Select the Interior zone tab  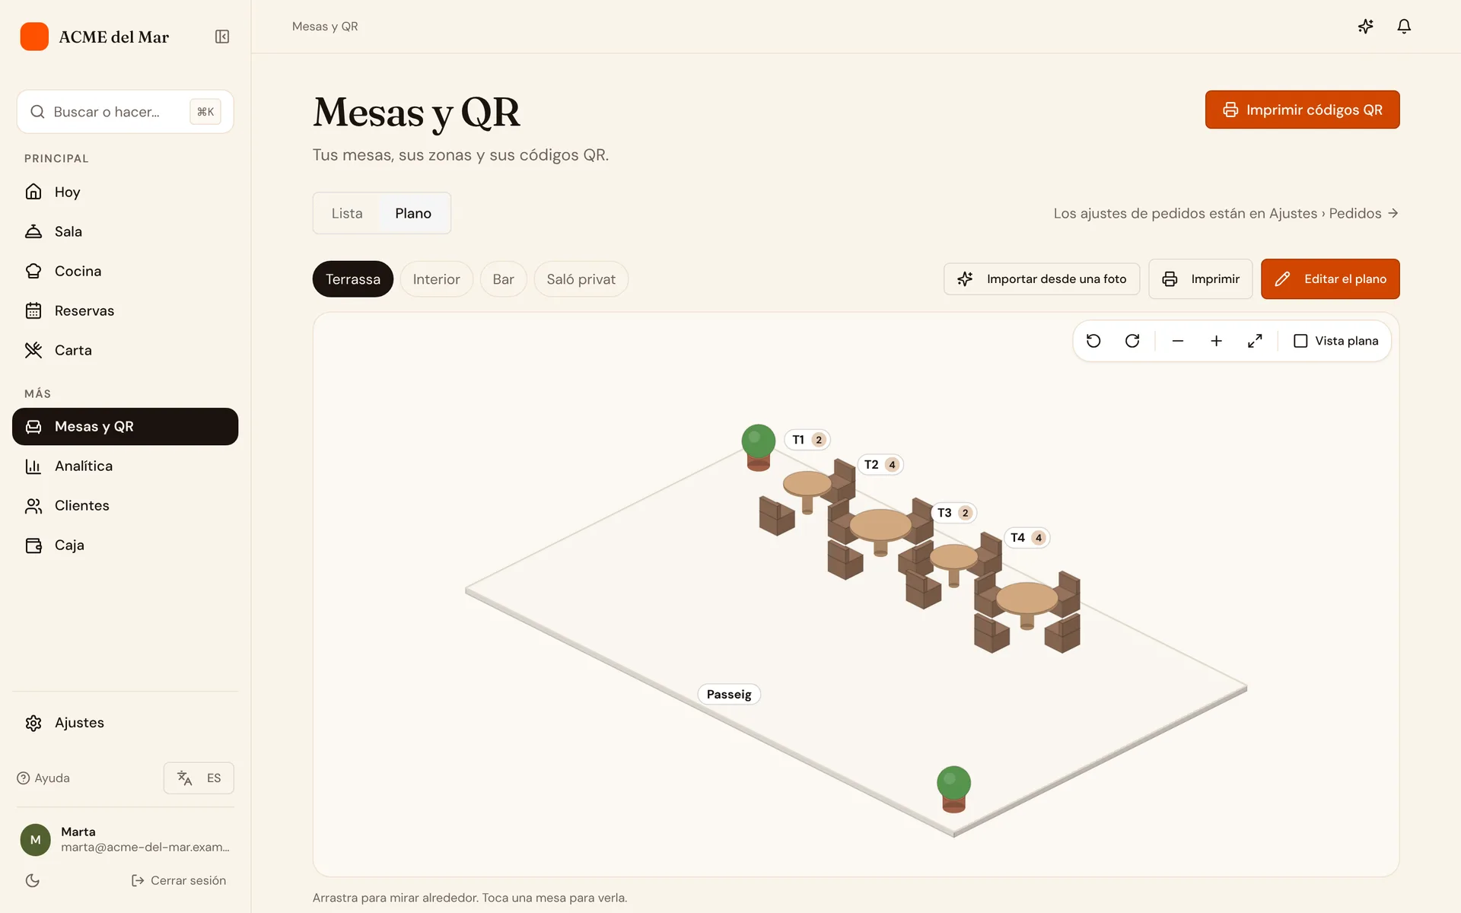pyautogui.click(x=436, y=279)
